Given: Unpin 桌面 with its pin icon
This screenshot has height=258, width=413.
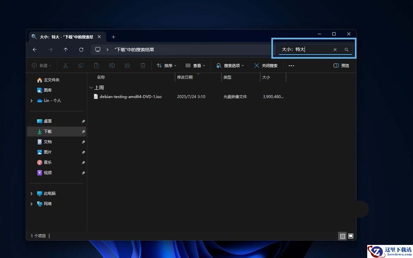Looking at the screenshot, I should pyautogui.click(x=83, y=121).
